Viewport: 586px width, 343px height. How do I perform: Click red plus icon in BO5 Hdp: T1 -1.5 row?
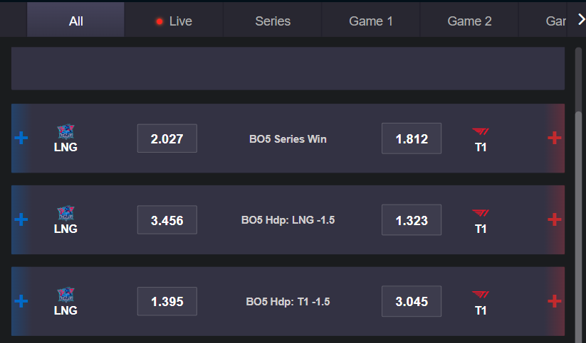[x=555, y=301]
